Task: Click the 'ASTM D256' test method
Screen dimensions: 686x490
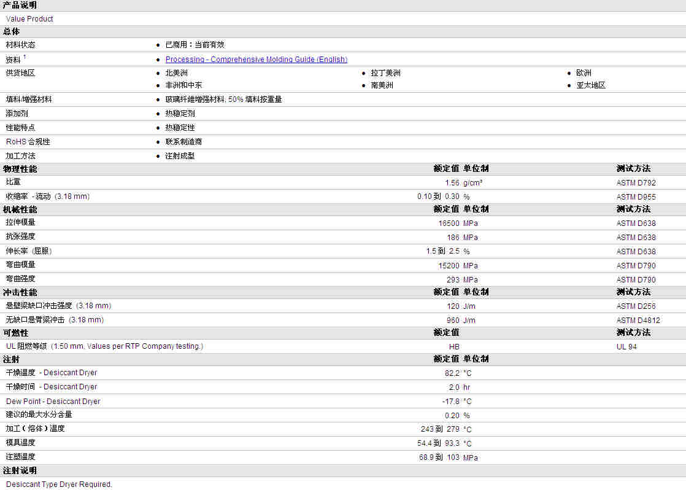Action: coord(636,306)
